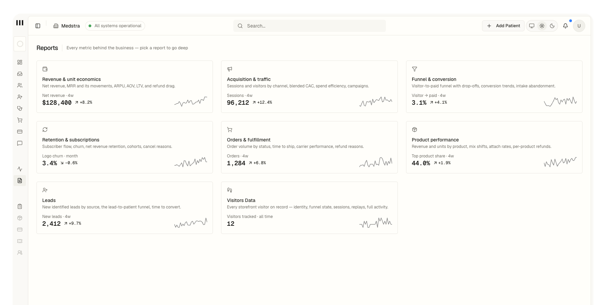Click the clipboard list icon in the sidebar
This screenshot has width=606, height=305.
[20, 206]
